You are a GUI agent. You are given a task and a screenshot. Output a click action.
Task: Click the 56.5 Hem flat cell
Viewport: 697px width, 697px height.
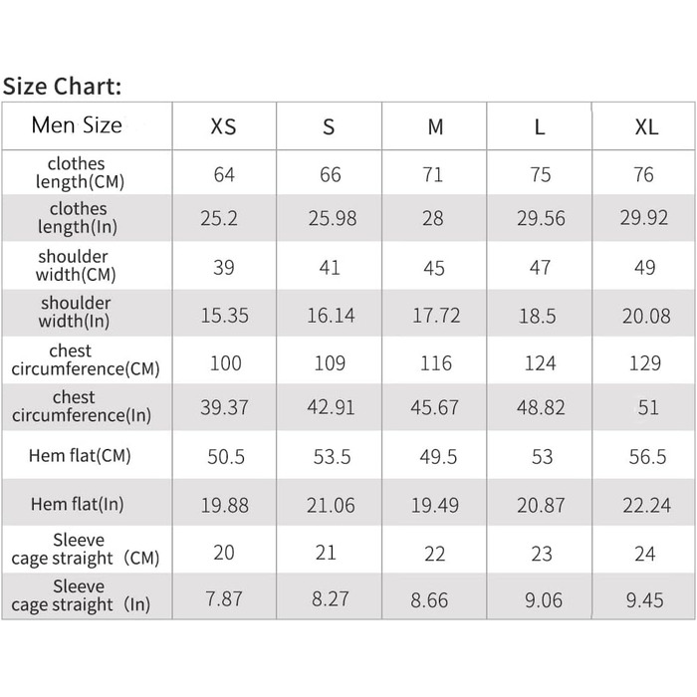(x=645, y=456)
